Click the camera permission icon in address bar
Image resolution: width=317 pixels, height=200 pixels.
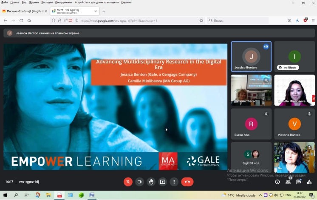click(71, 20)
